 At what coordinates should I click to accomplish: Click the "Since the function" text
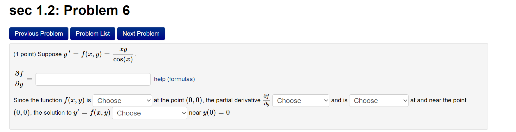click(x=38, y=100)
